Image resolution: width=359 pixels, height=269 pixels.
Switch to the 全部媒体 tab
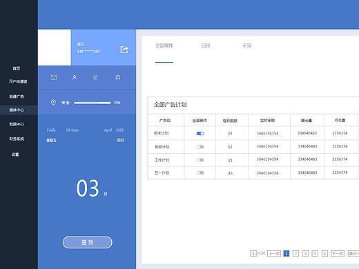tap(164, 46)
